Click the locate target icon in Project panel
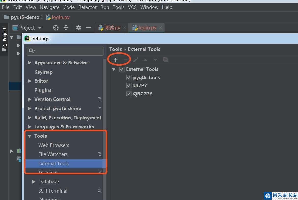This screenshot has width=298, height=200. (56, 28)
